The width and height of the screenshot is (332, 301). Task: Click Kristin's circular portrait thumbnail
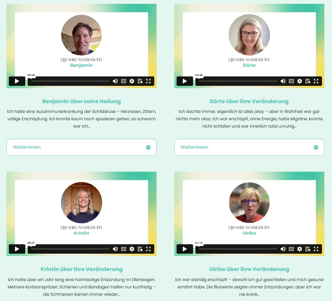click(82, 203)
